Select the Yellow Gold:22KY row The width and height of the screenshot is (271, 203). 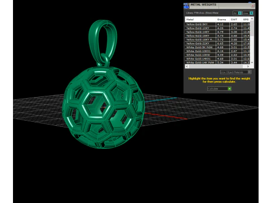[218, 43]
